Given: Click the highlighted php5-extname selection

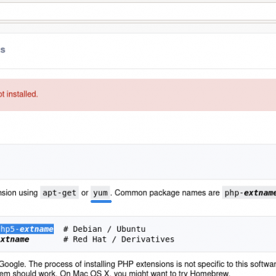Looking at the screenshot, I should [27, 229].
